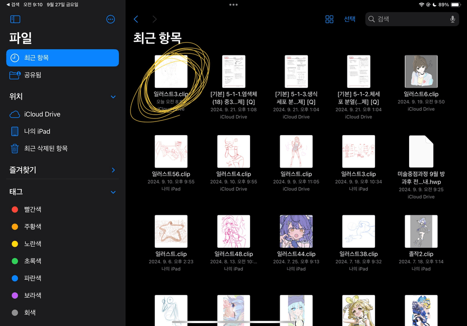Open the more options circle icon
The height and width of the screenshot is (326, 467).
(x=110, y=19)
